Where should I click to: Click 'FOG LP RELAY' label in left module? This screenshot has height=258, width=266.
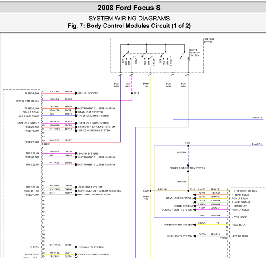click(31, 112)
